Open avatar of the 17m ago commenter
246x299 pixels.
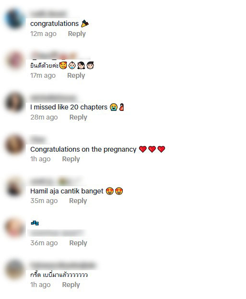click(x=15, y=60)
